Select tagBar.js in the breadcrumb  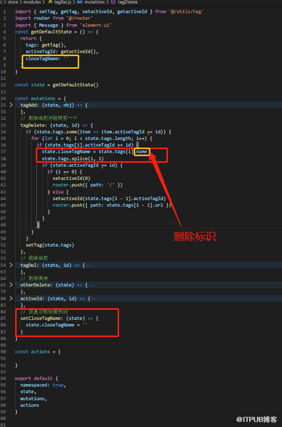pos(63,2)
